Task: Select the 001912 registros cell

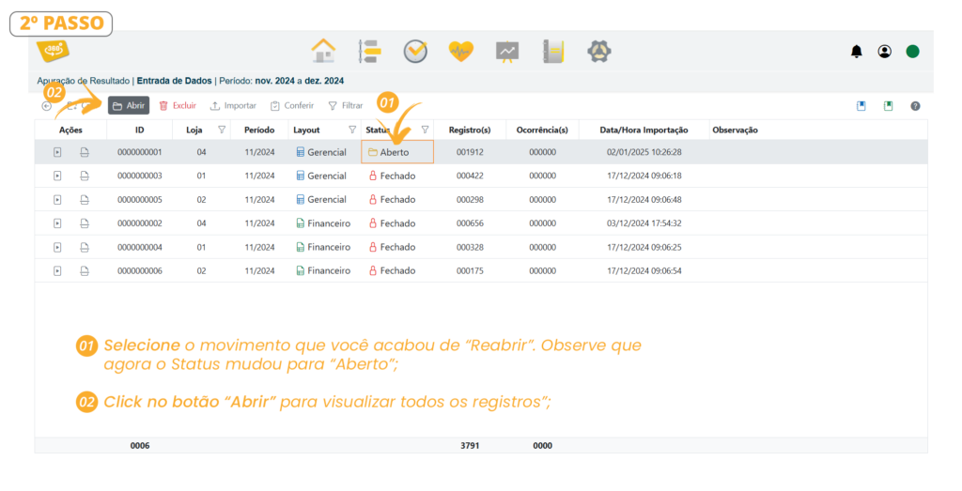Action: pos(470,152)
